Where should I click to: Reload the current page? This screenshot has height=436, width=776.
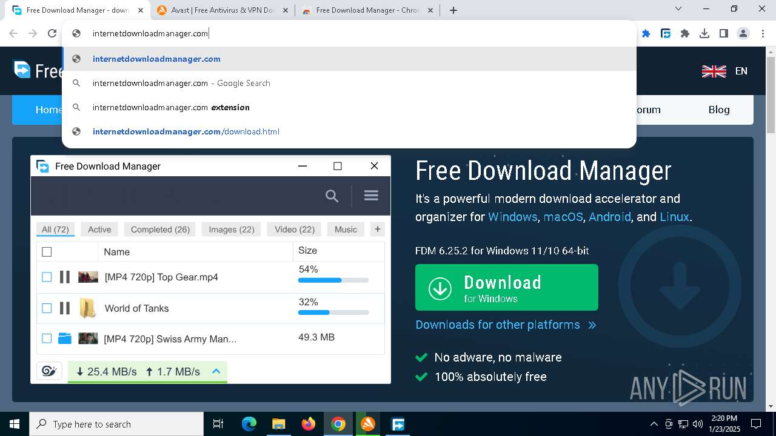coord(52,33)
